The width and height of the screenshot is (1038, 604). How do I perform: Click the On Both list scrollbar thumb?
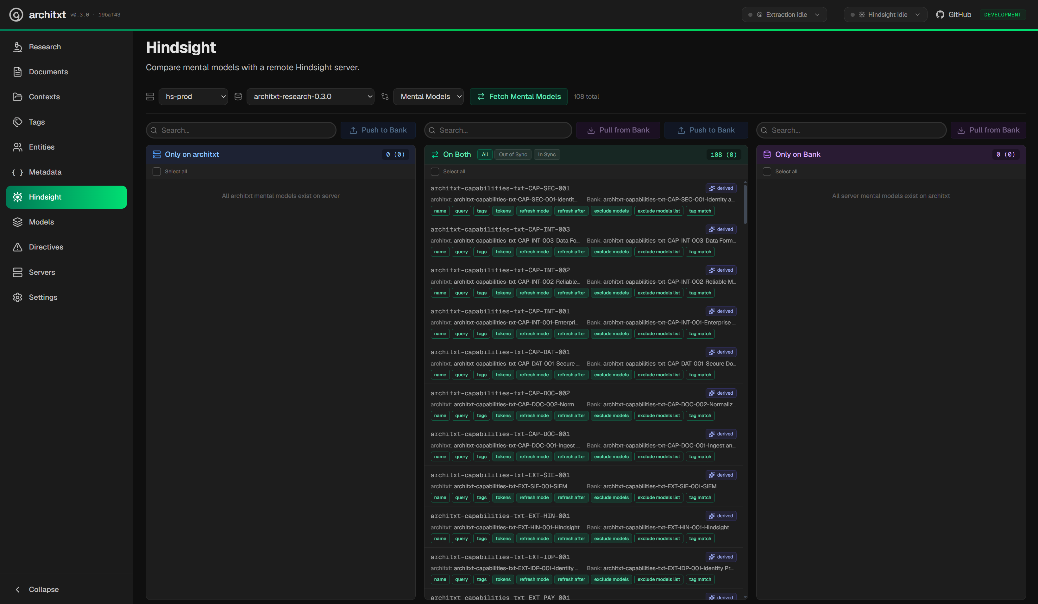[x=745, y=204]
